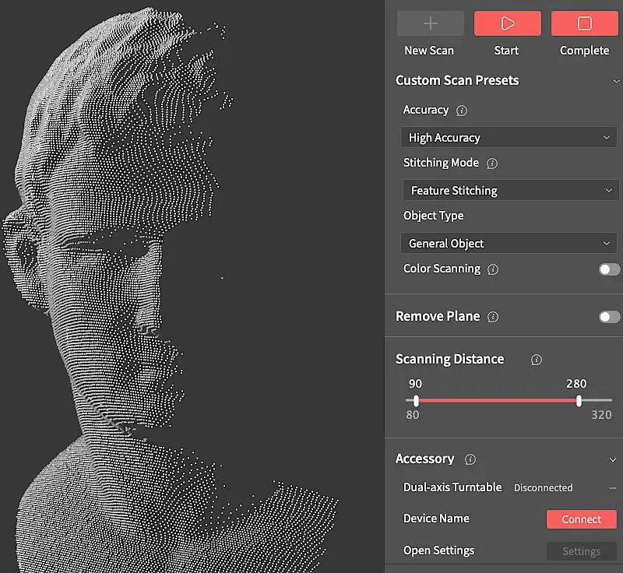Enable the Color Scanning toggle
The width and height of the screenshot is (623, 573).
point(609,269)
